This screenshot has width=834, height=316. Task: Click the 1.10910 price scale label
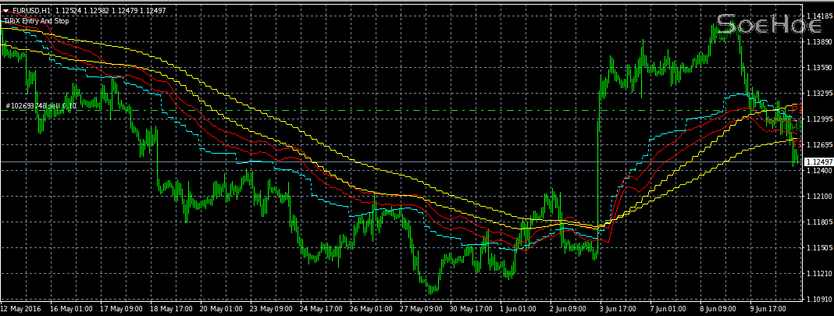pyautogui.click(x=818, y=299)
